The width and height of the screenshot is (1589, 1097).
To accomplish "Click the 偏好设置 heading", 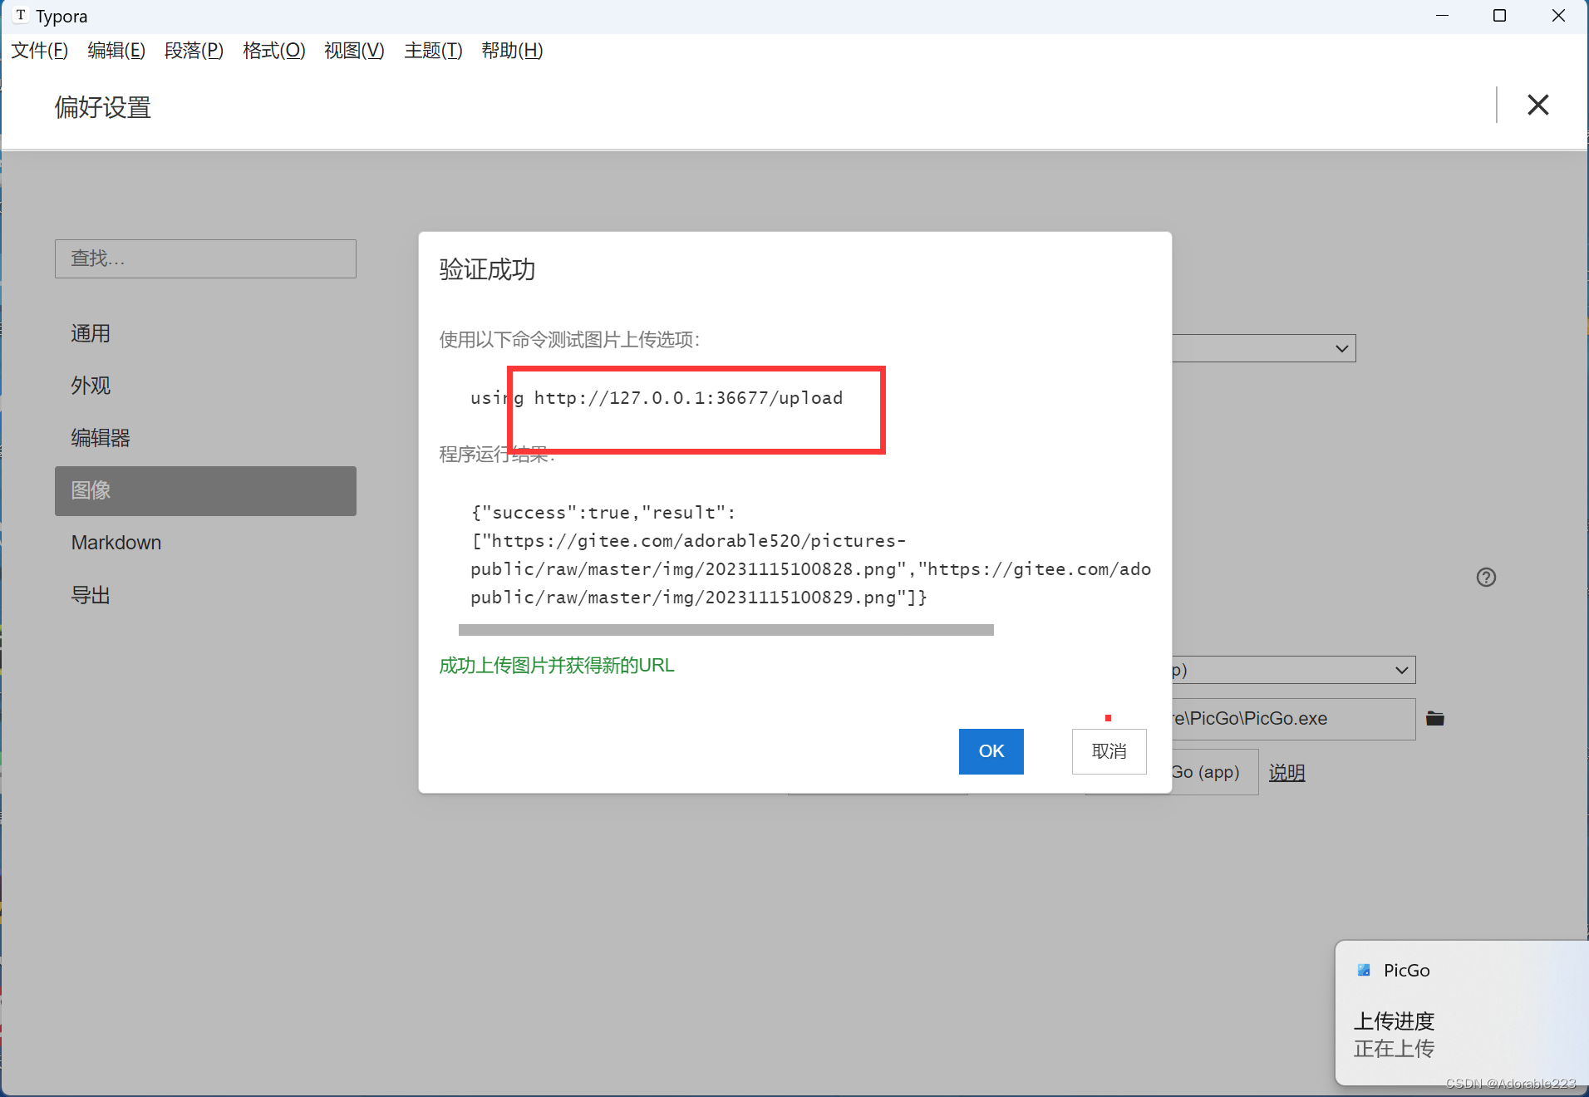I will pyautogui.click(x=103, y=107).
